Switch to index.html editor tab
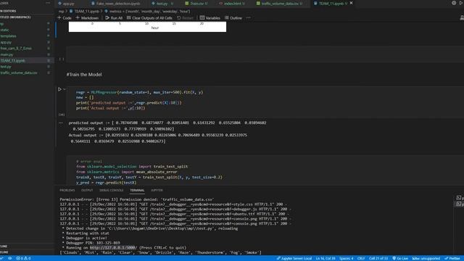Screen dimensions: 464x261 point(232,4)
